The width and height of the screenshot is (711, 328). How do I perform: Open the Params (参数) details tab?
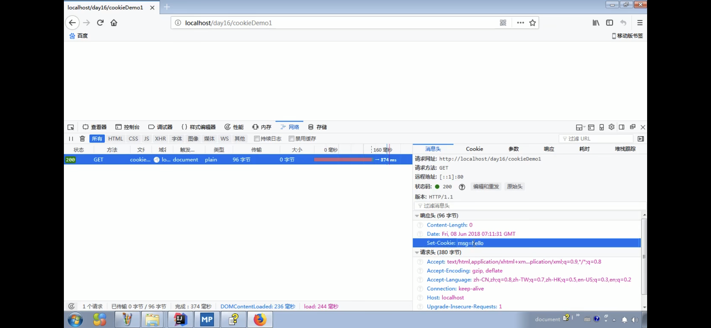(x=513, y=149)
